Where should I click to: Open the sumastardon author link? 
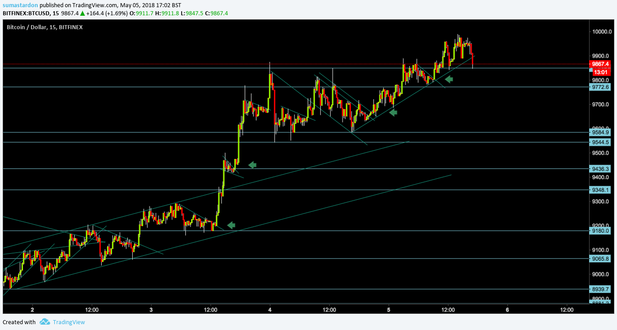coord(20,5)
